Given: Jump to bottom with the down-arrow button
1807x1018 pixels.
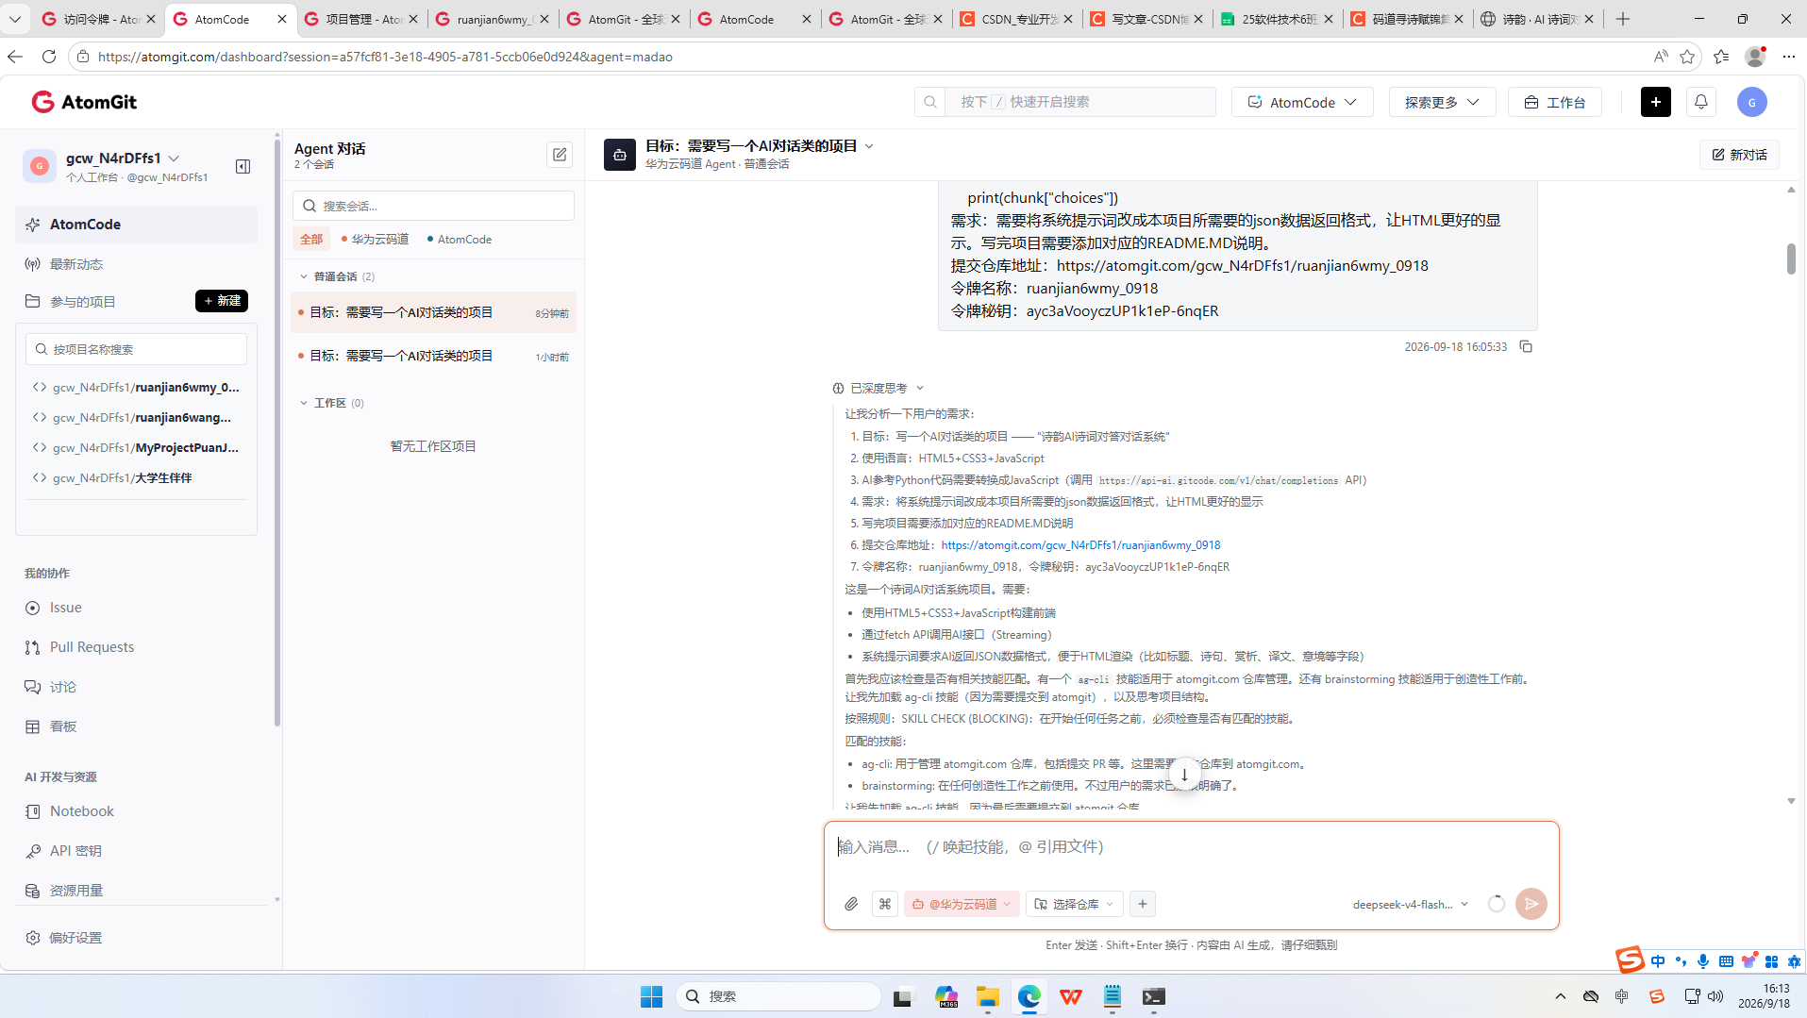Looking at the screenshot, I should pyautogui.click(x=1184, y=775).
